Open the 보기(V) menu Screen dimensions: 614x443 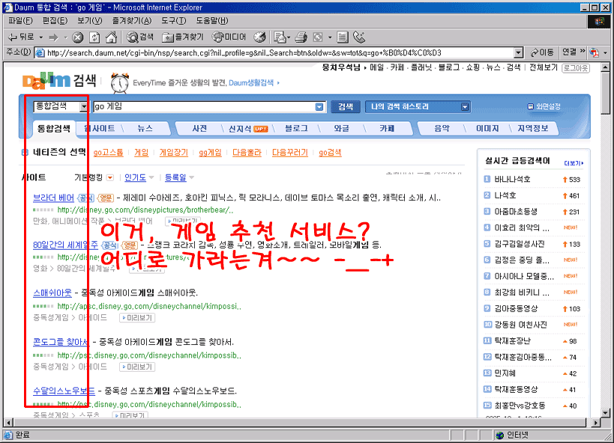(90, 20)
